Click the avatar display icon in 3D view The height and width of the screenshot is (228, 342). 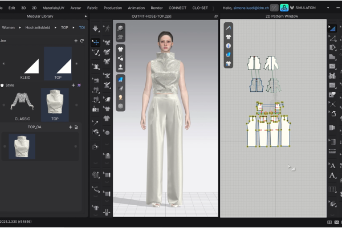(120, 67)
